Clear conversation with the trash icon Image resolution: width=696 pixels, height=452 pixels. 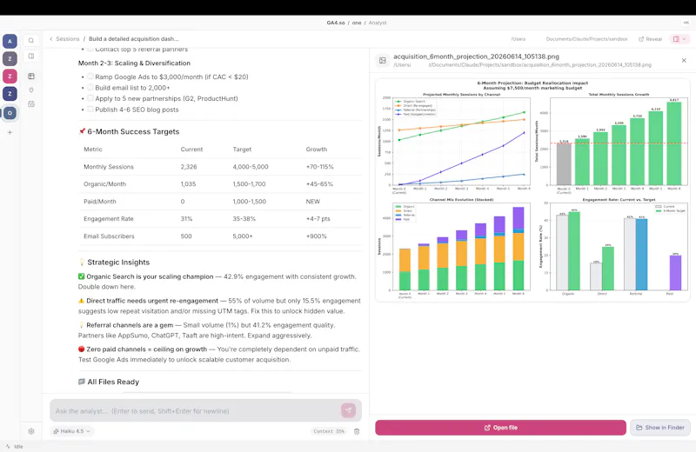click(x=357, y=431)
